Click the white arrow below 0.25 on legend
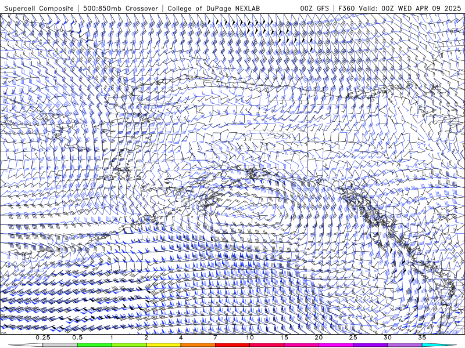465x348 pixels. (x=25, y=345)
